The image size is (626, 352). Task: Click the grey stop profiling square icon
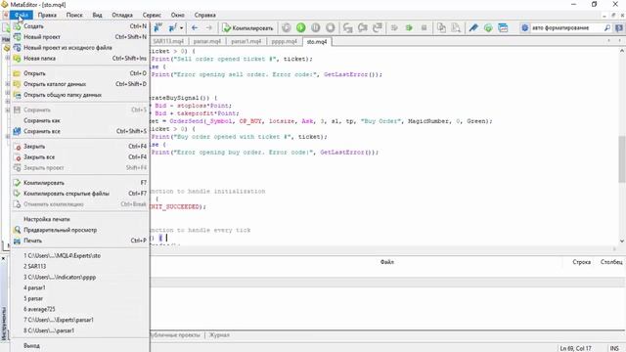coord(424,28)
